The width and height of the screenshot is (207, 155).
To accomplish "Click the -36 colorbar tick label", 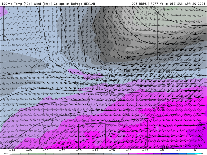I will coord(45,150).
